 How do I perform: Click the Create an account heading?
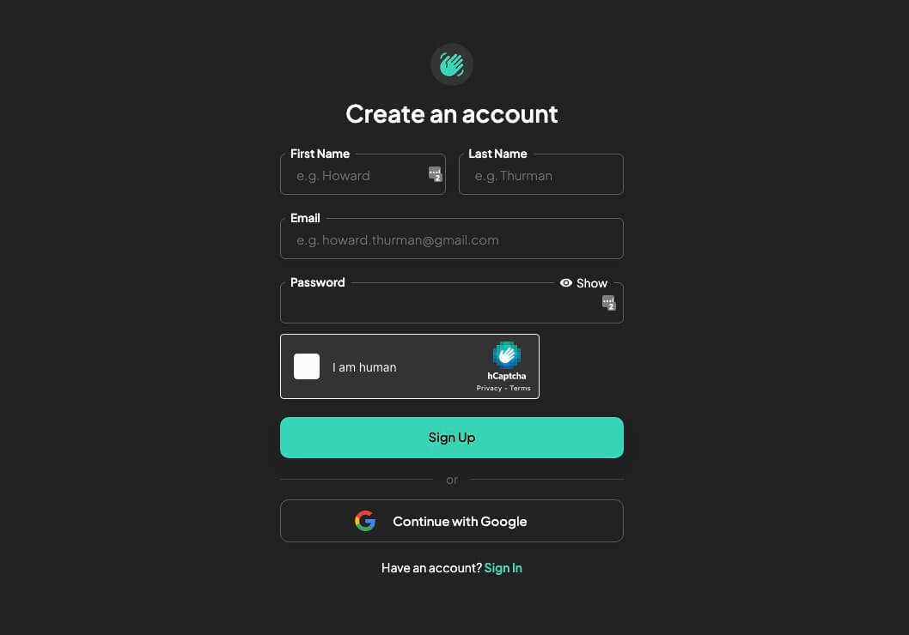(x=452, y=114)
